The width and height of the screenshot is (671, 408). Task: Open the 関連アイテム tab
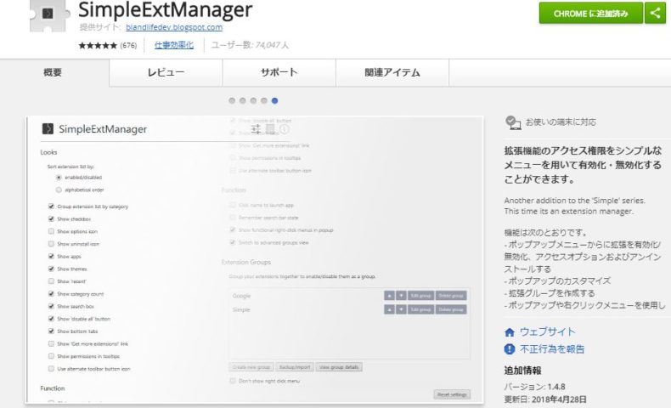(392, 73)
